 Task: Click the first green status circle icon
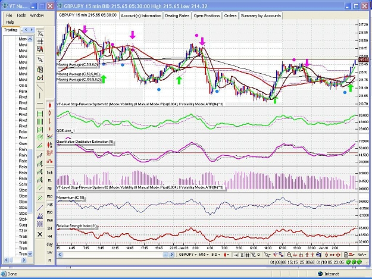[x=349, y=262]
